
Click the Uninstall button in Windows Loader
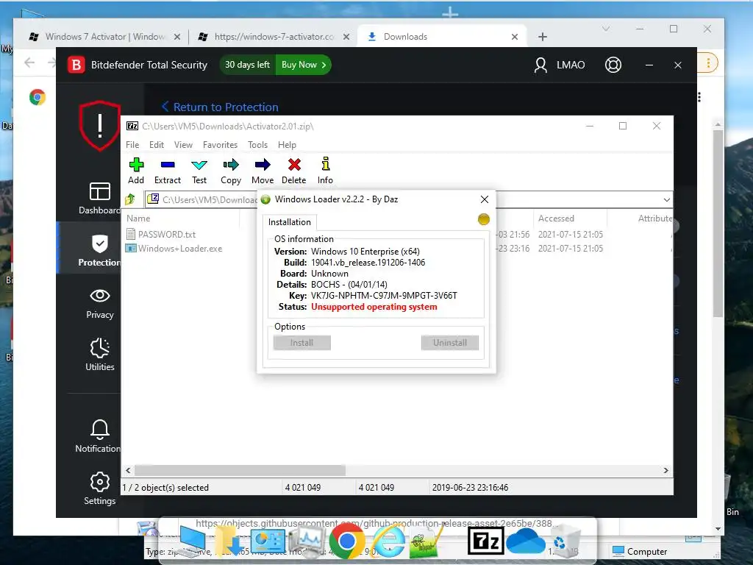pyautogui.click(x=449, y=343)
